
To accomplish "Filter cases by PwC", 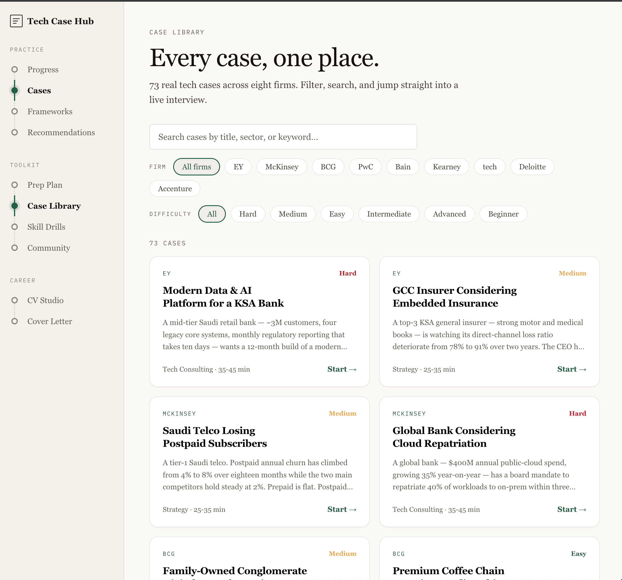I will click(366, 167).
